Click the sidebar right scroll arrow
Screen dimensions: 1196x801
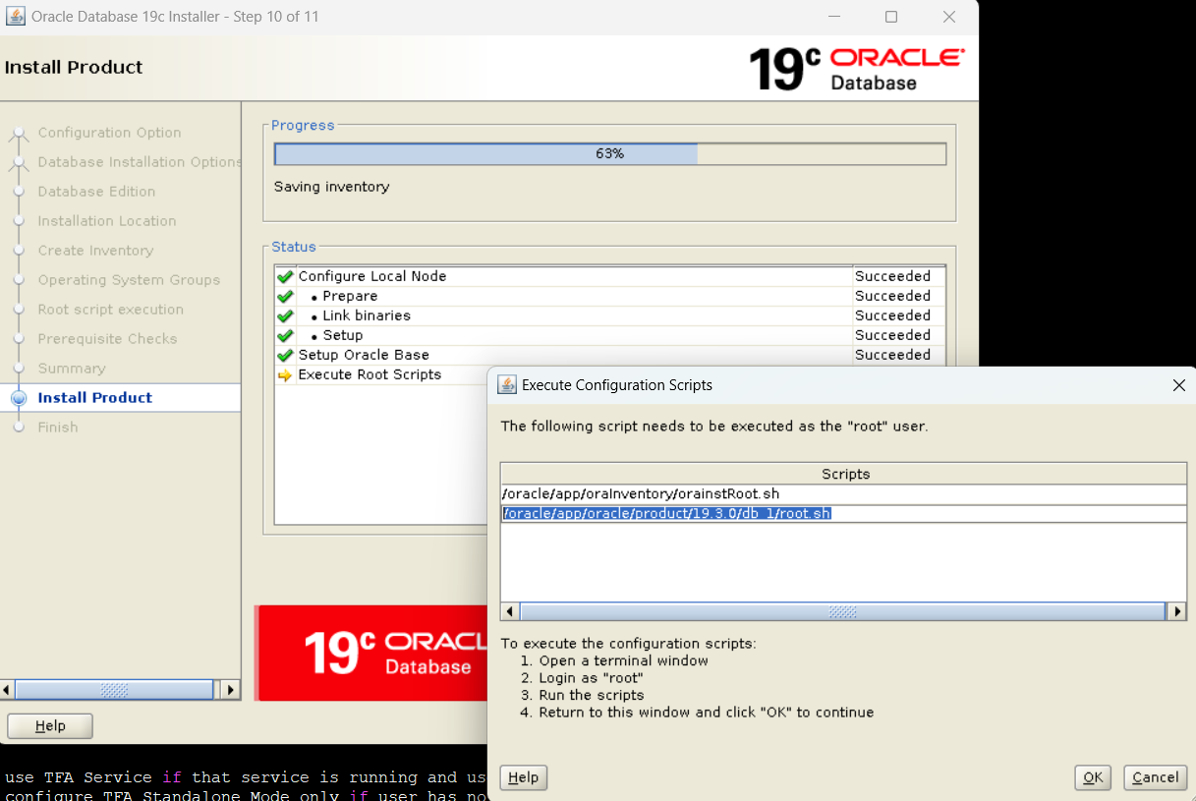[230, 690]
